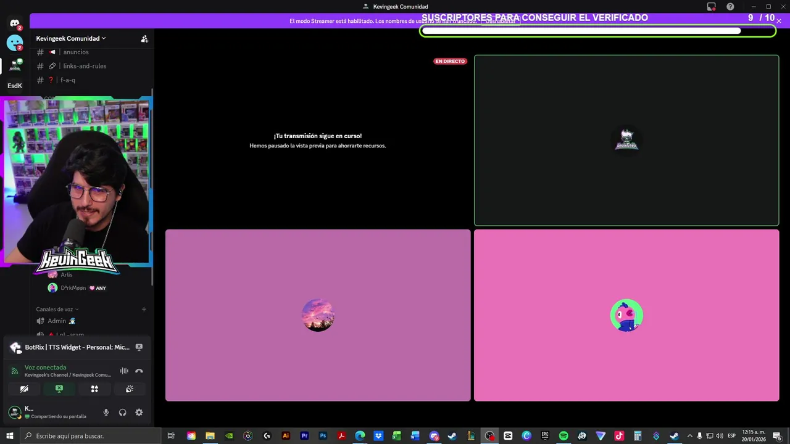Click the EN DIRECTO live badge
790x444 pixels.
pos(450,61)
